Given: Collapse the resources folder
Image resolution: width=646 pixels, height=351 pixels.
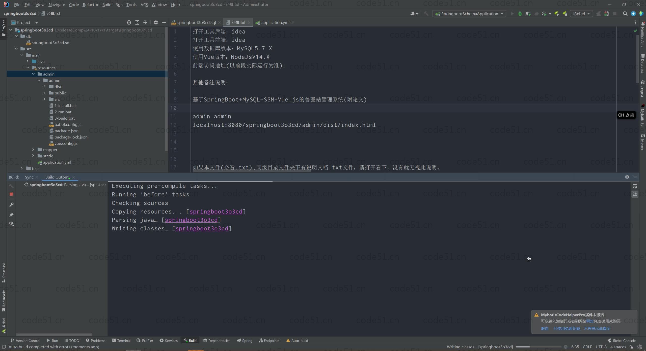Looking at the screenshot, I should click(x=28, y=68).
